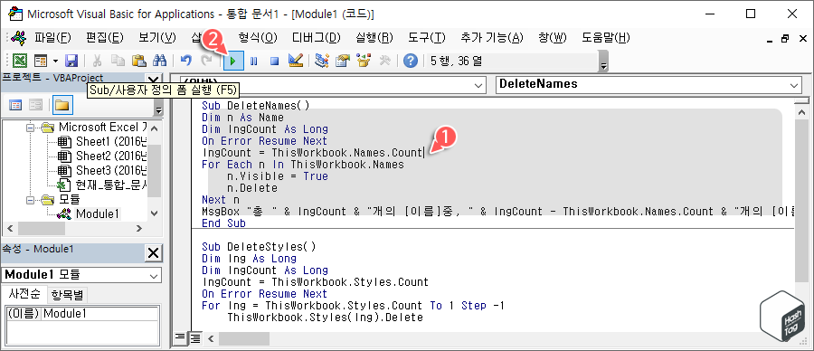The width and height of the screenshot is (814, 351).
Task: Open the 추가 기능(A) menu
Action: point(492,38)
